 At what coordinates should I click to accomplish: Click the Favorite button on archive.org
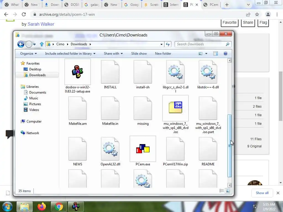tap(229, 23)
